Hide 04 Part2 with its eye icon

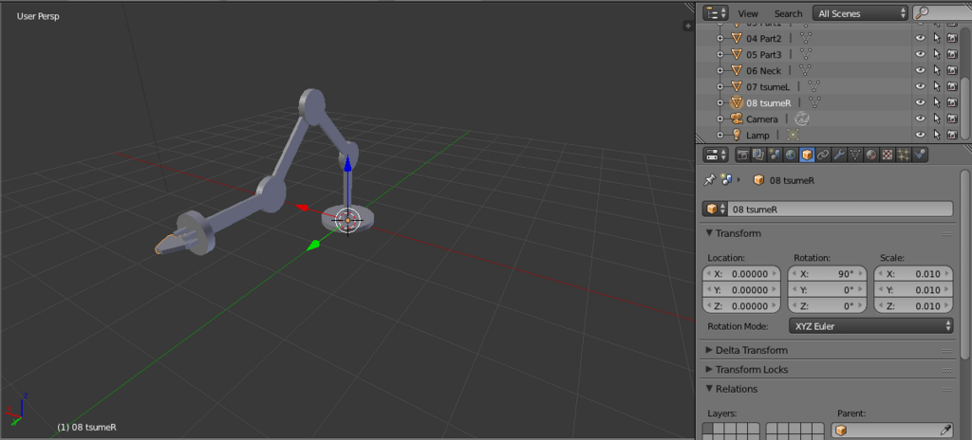click(921, 39)
